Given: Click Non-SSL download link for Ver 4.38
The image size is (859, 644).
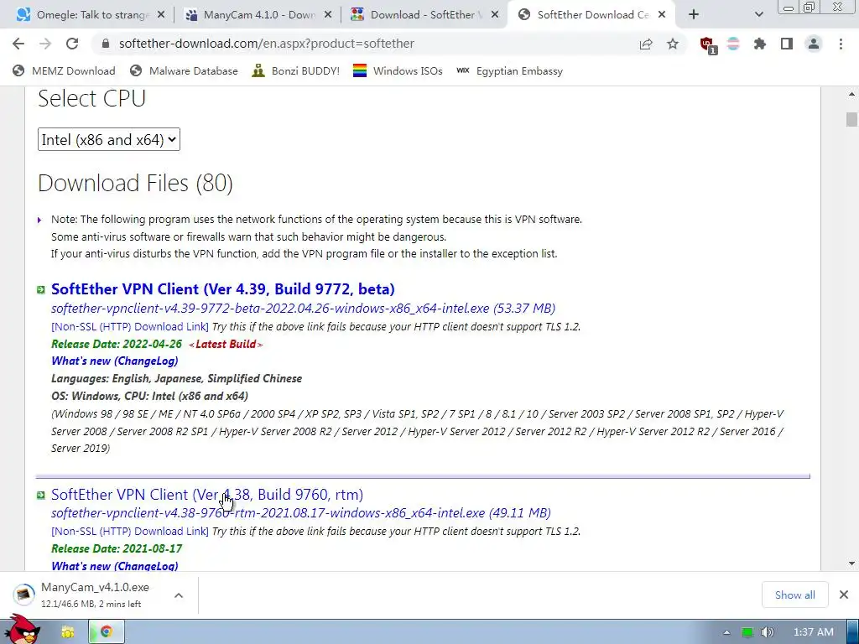Looking at the screenshot, I should click(x=130, y=531).
